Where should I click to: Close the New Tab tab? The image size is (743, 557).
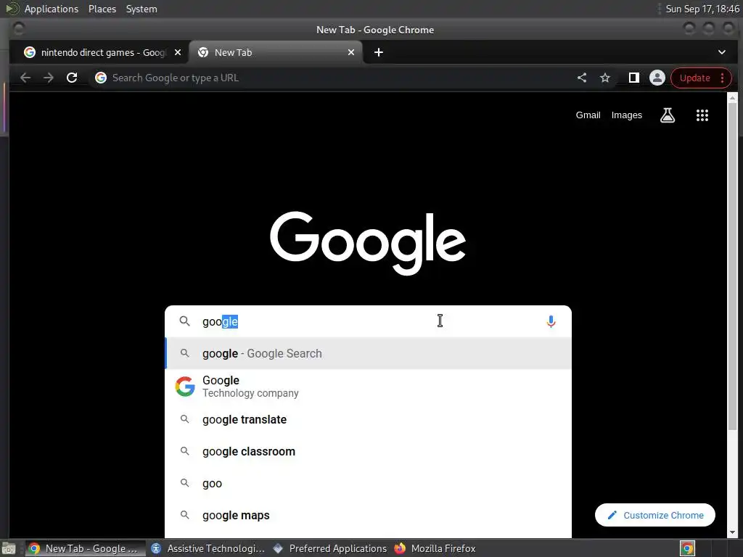351,52
